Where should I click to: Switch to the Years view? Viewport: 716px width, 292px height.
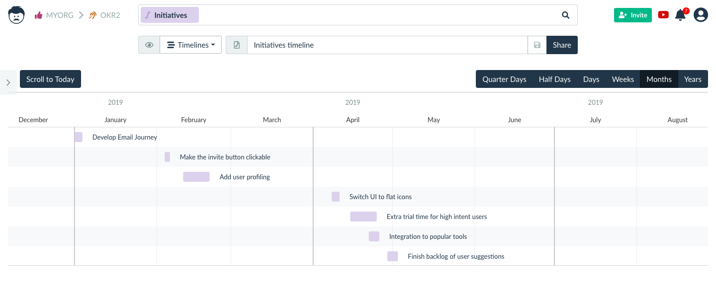click(x=692, y=79)
